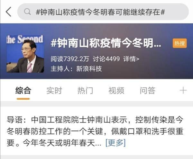Click the 主持人 label

(x=60, y=69)
